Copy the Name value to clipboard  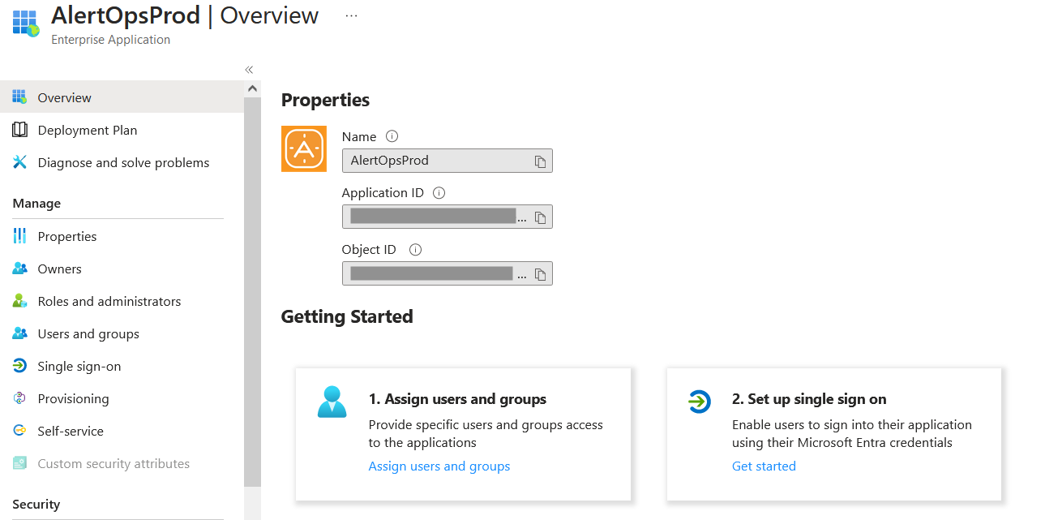click(x=540, y=161)
